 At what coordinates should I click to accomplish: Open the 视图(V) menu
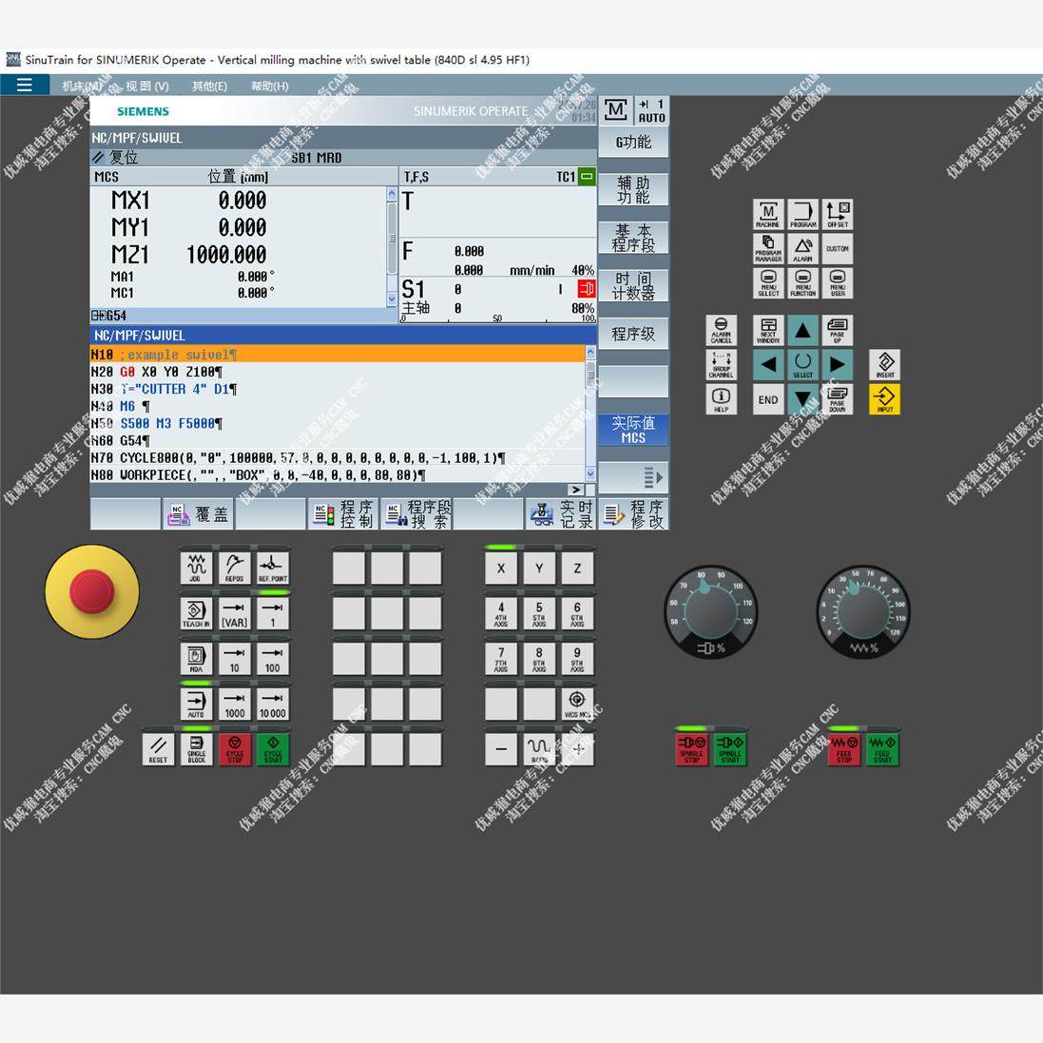[147, 86]
